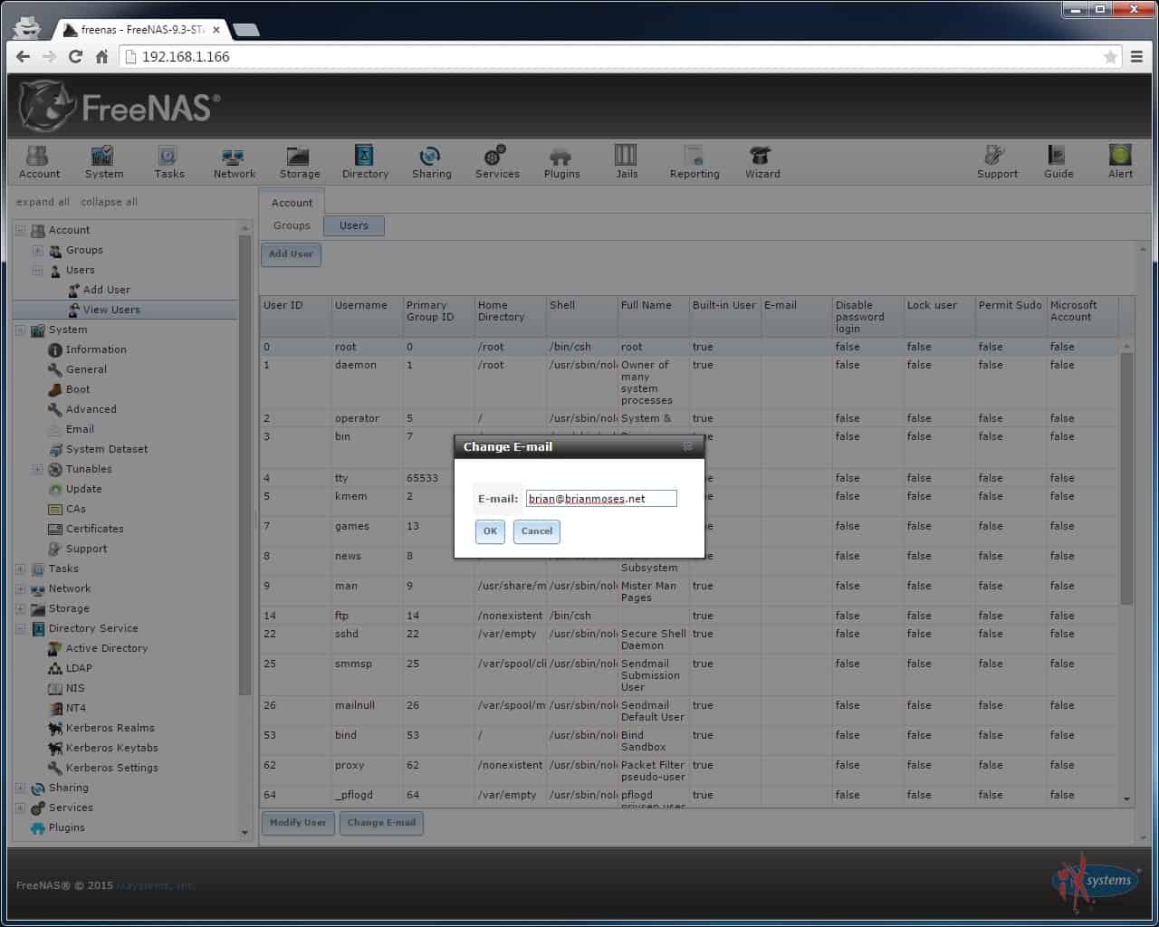Expand the Groups tree node
The height and width of the screenshot is (927, 1159).
click(37, 250)
